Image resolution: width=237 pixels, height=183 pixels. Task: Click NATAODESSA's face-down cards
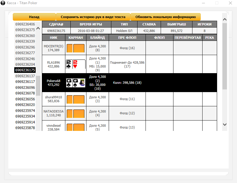point(75,113)
